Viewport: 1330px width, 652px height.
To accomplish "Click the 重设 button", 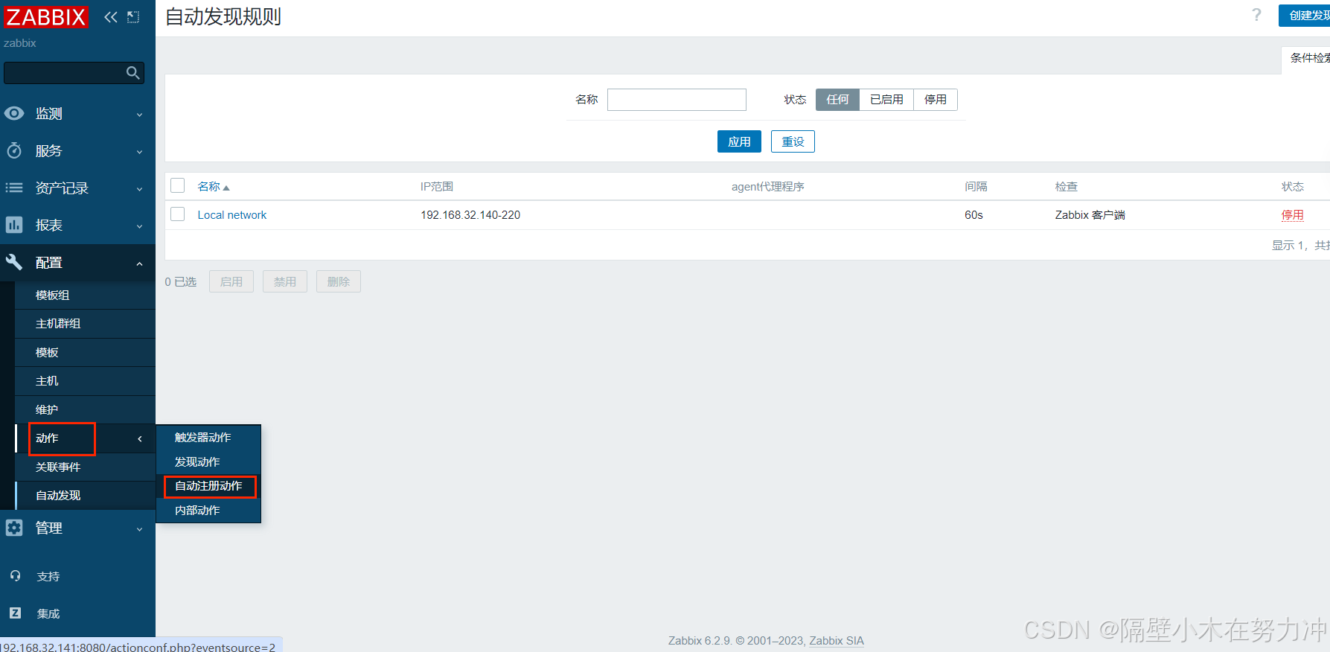I will point(793,141).
